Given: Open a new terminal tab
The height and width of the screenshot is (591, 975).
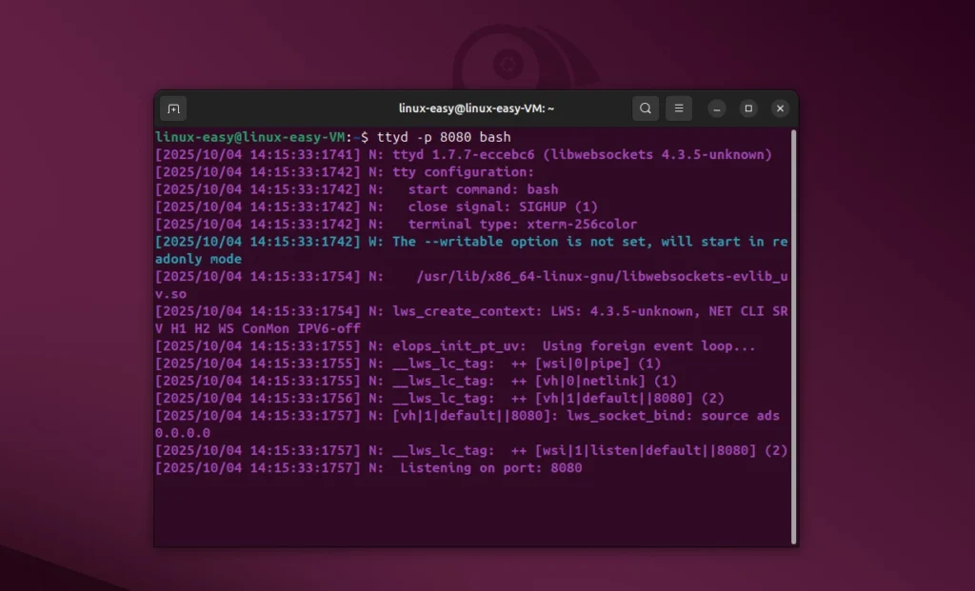Looking at the screenshot, I should click(x=173, y=108).
